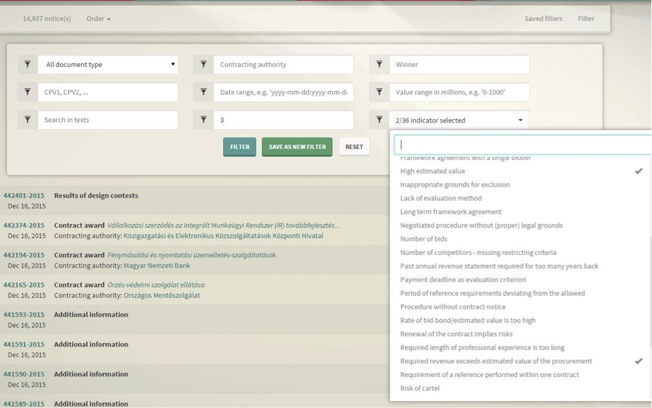Open Közigazgatási és Elektronikus Közszolgáltatások authority link
The height and width of the screenshot is (408, 652).
[x=223, y=236]
